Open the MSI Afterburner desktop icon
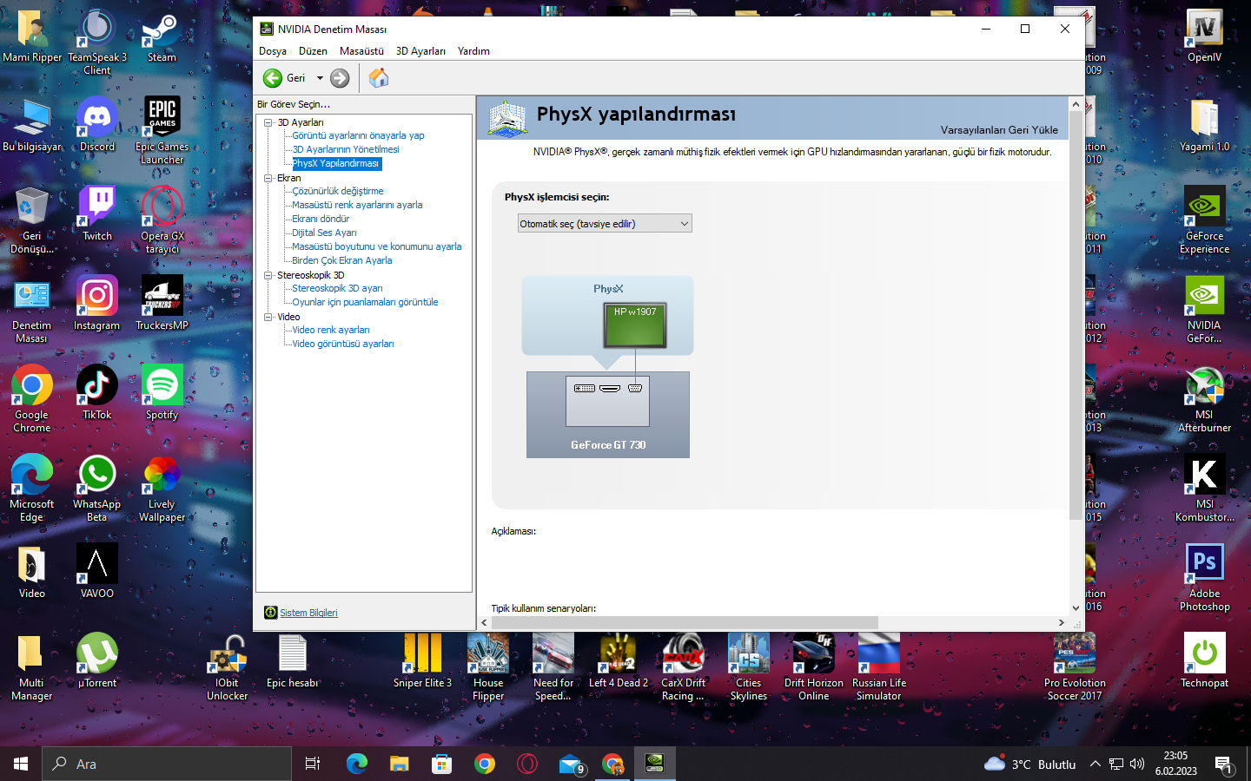1251x781 pixels. pyautogui.click(x=1204, y=399)
